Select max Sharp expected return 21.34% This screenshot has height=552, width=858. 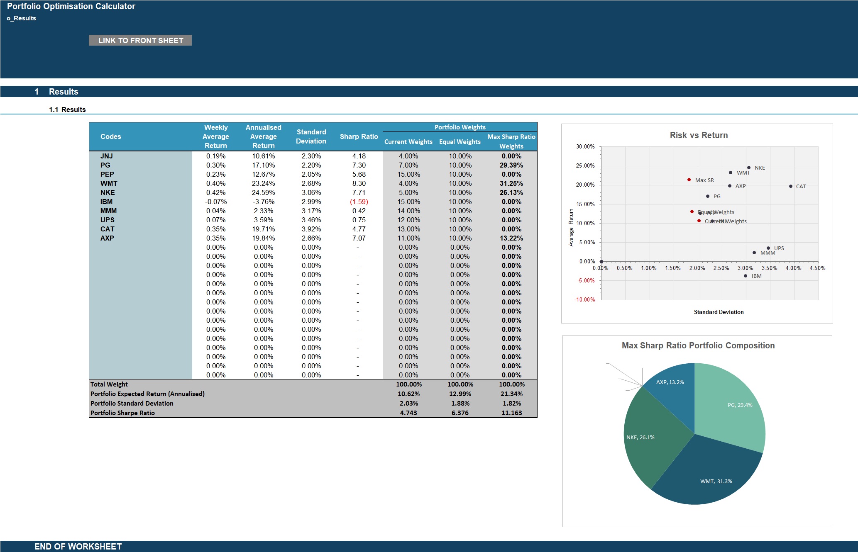(511, 394)
